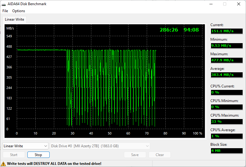Image resolution: width=246 pixels, height=167 pixels.
Task: Minimize the AIDA64 Disk Benchmark window
Action: 211,4
